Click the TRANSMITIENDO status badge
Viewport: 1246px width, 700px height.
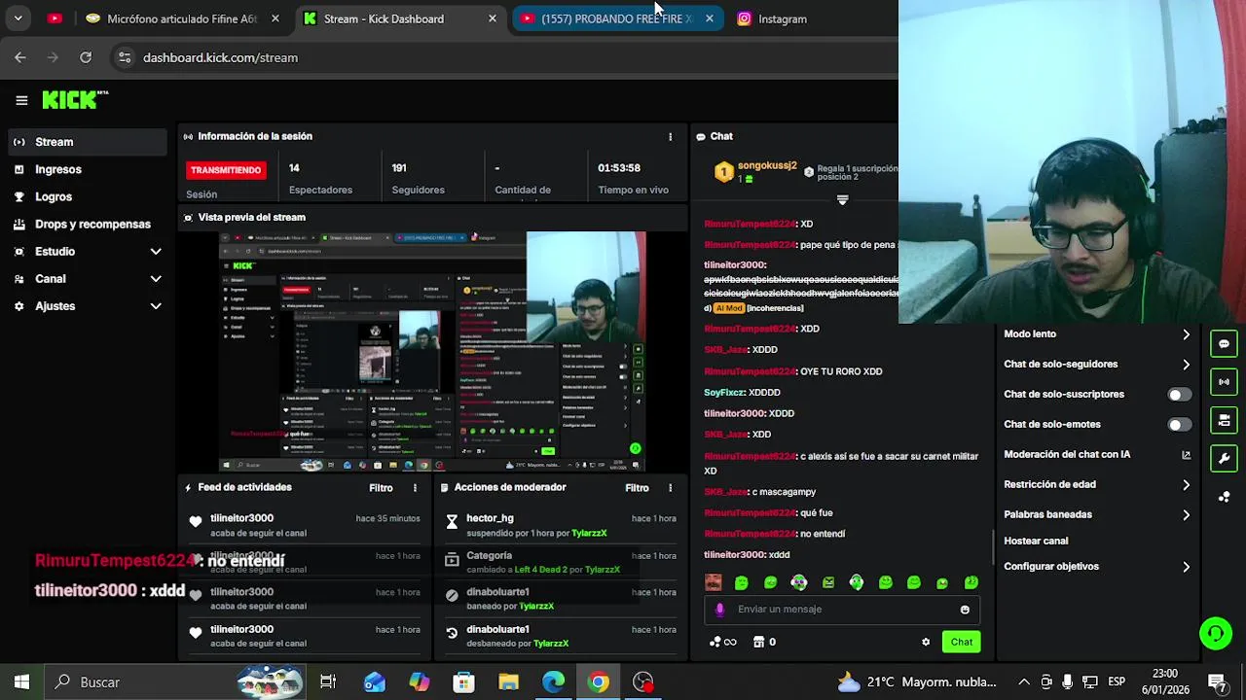click(226, 170)
